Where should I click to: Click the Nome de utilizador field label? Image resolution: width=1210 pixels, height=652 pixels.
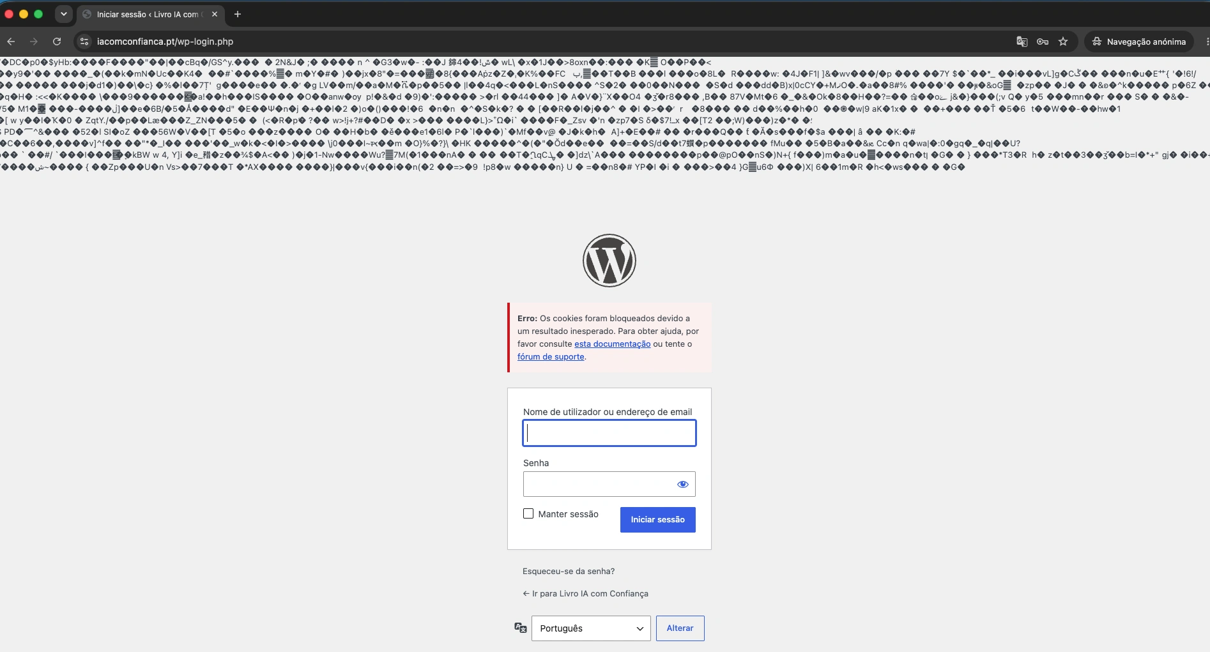608,412
